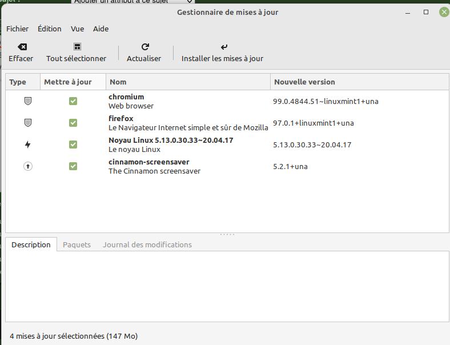Uncheck the chromium update checkbox

tap(73, 101)
